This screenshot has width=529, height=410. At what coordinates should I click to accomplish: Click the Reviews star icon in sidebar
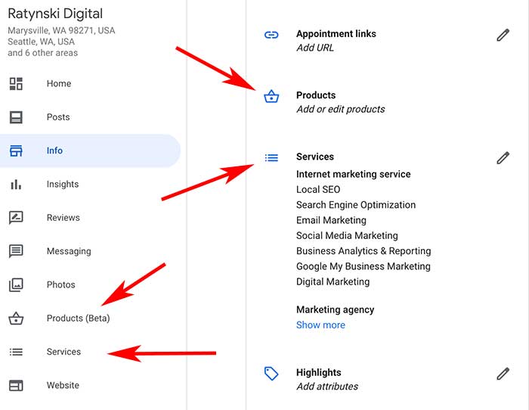click(16, 218)
